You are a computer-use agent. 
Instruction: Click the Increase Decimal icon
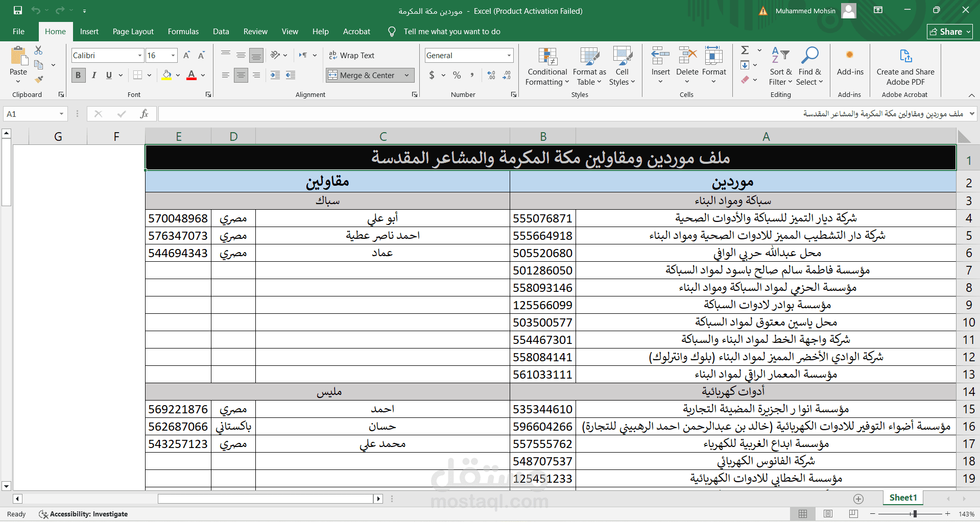click(491, 75)
